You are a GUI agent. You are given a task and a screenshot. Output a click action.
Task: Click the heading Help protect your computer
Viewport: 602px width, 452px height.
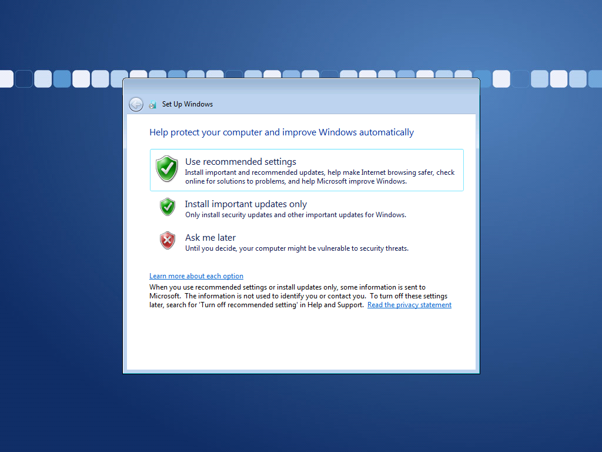point(282,132)
